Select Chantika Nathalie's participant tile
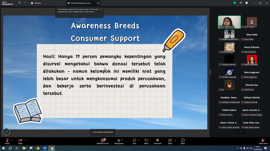Screen dimensions: 270x151 pos(229,60)
